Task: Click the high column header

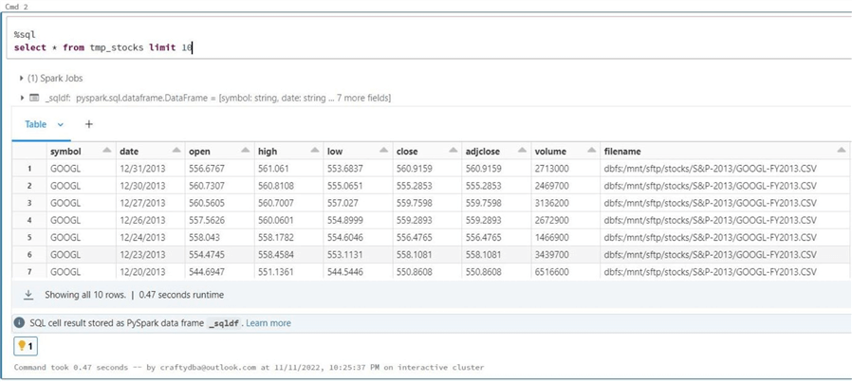Action: click(269, 151)
